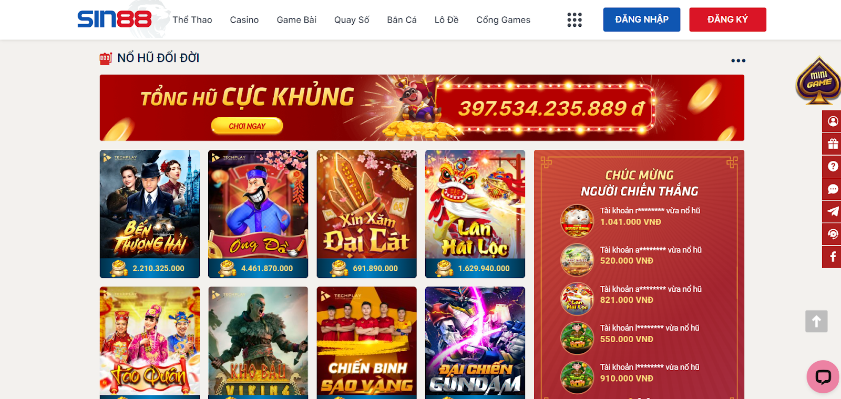Select the Cổng Games menu

(503, 20)
